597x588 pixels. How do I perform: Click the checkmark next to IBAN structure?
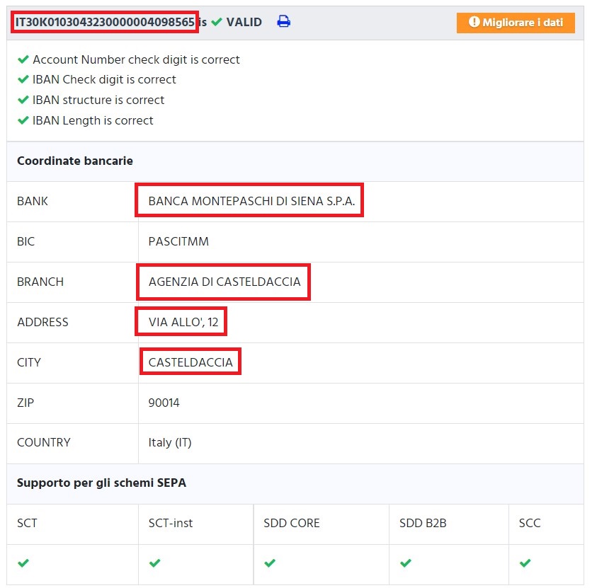(23, 100)
